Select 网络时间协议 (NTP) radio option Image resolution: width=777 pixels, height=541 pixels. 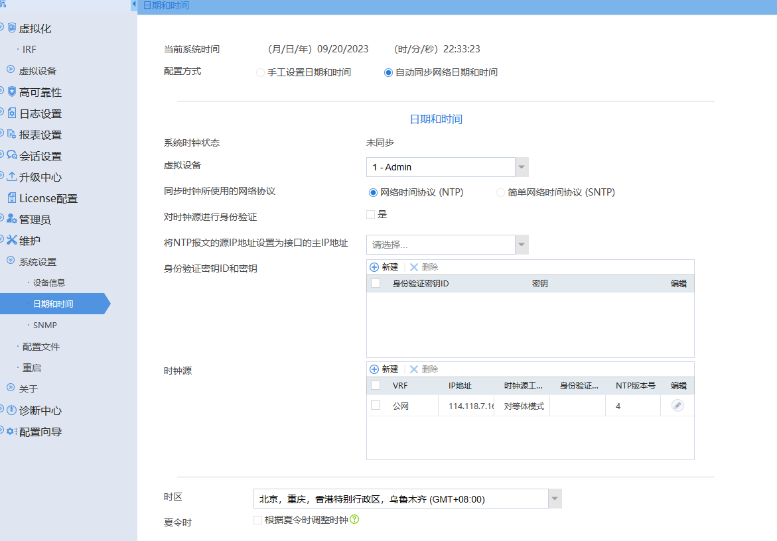click(x=373, y=192)
